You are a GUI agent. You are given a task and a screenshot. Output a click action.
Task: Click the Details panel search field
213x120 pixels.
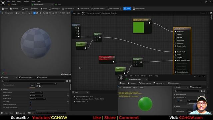pyautogui.click(x=33, y=81)
